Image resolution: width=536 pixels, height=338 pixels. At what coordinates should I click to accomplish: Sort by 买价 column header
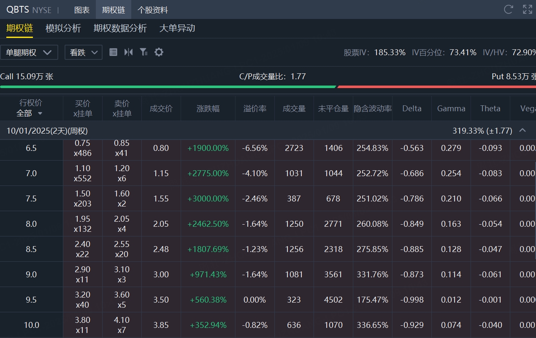click(x=83, y=108)
